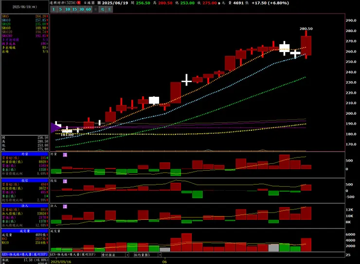The width and height of the screenshot is (360, 264).
Task: Open the 累計損益 dropdown arrow
Action: (127, 255)
